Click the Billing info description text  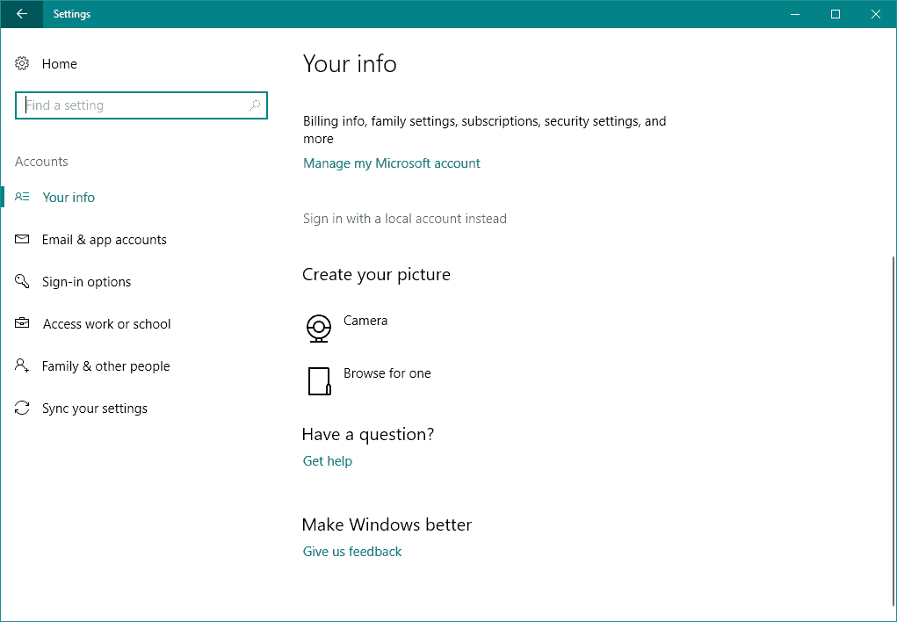click(485, 130)
